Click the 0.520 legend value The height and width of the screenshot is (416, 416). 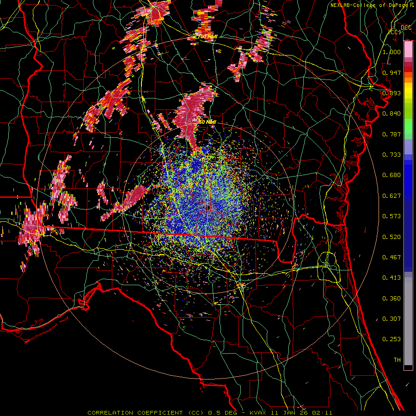[392, 237]
